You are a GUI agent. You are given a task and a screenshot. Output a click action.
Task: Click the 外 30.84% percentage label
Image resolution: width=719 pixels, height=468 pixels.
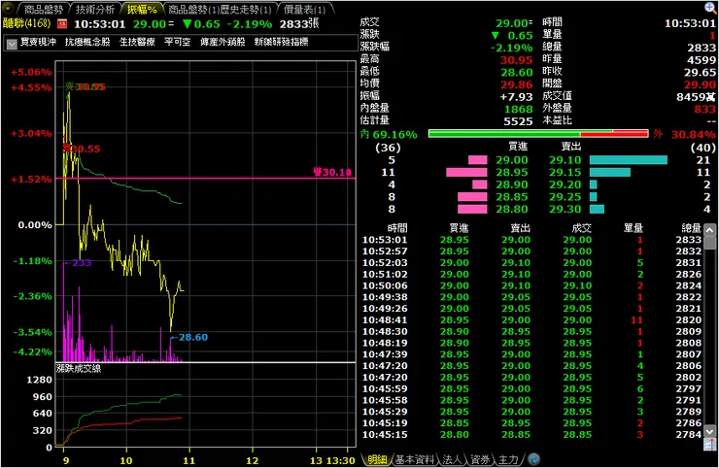[685, 134]
